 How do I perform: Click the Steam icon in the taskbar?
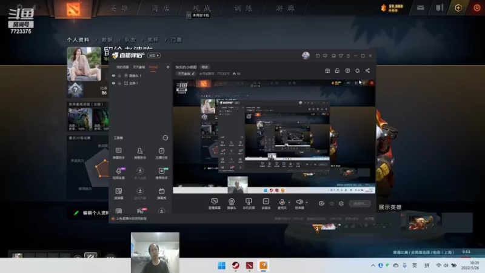click(x=236, y=265)
